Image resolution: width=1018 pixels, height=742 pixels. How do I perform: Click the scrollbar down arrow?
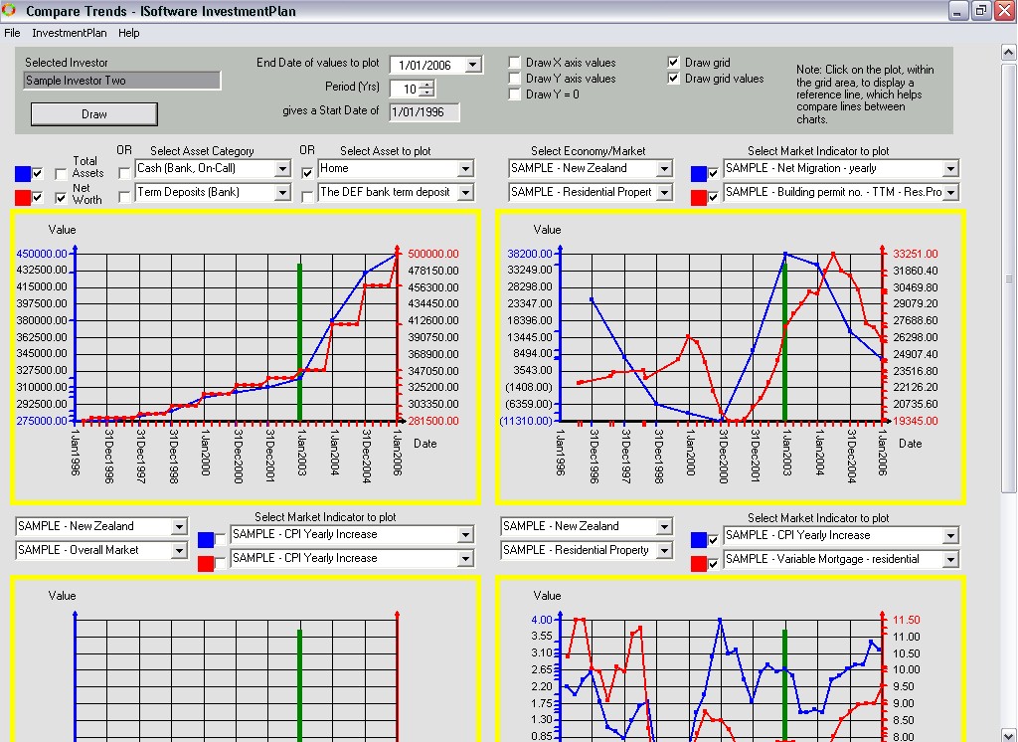click(1009, 734)
